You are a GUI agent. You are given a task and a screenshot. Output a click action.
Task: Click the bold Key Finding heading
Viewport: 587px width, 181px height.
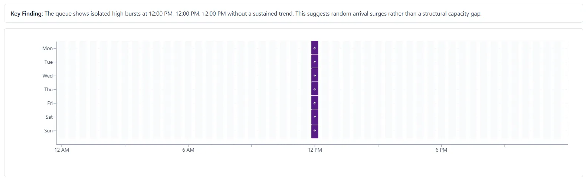(27, 14)
